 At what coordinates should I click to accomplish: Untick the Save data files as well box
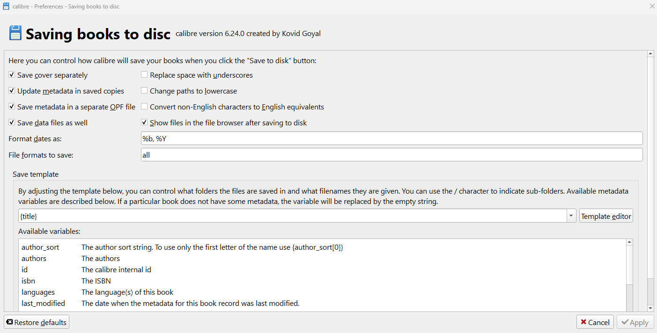pos(12,123)
